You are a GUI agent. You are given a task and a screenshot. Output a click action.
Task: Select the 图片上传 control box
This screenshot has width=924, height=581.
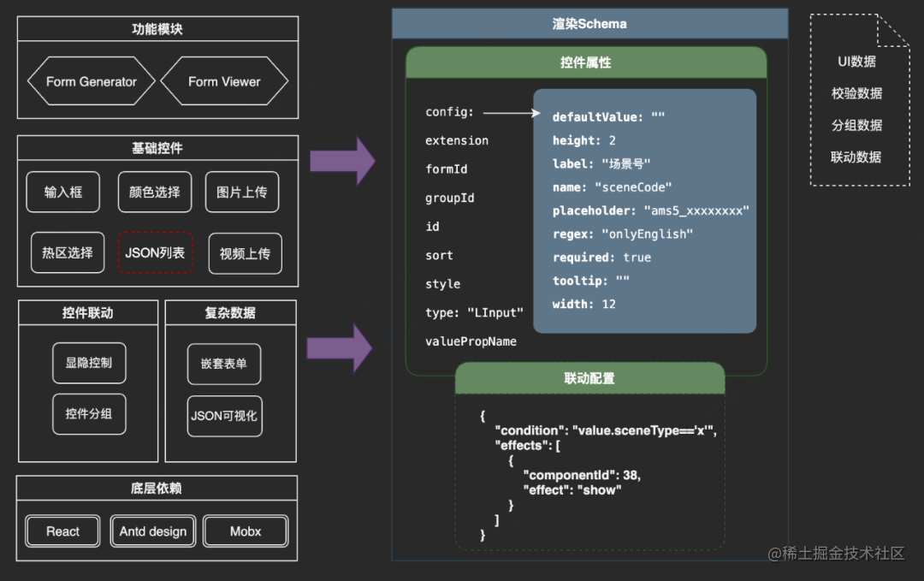point(242,192)
